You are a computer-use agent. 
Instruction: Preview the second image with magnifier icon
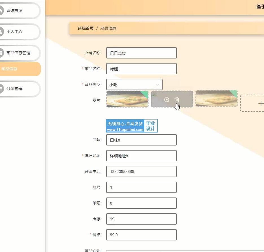(x=167, y=100)
